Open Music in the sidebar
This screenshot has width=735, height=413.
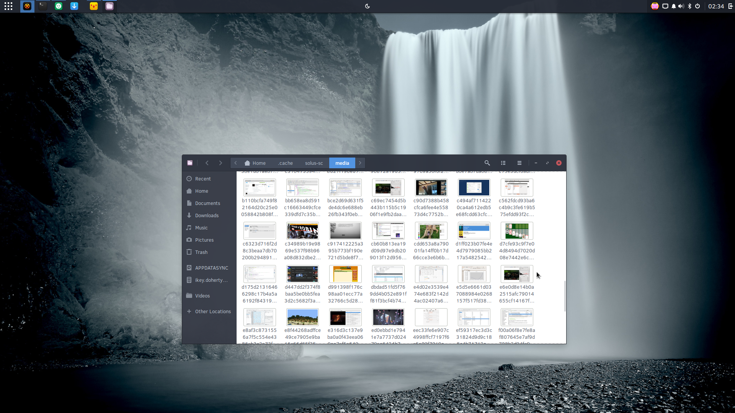tap(209, 228)
